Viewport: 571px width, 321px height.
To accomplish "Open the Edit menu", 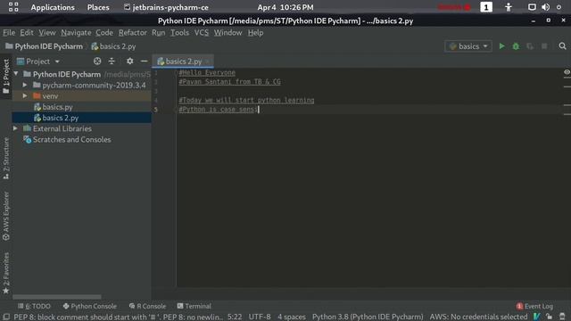I will tap(27, 32).
